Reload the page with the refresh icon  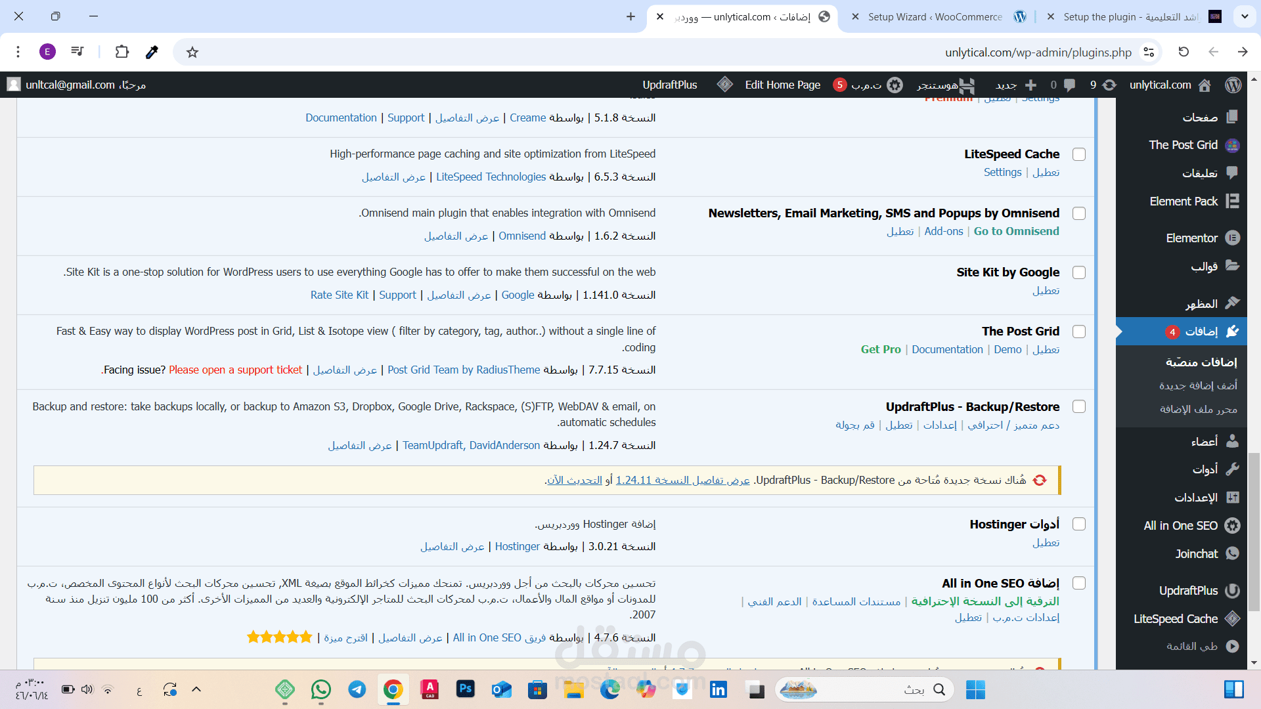(1184, 52)
